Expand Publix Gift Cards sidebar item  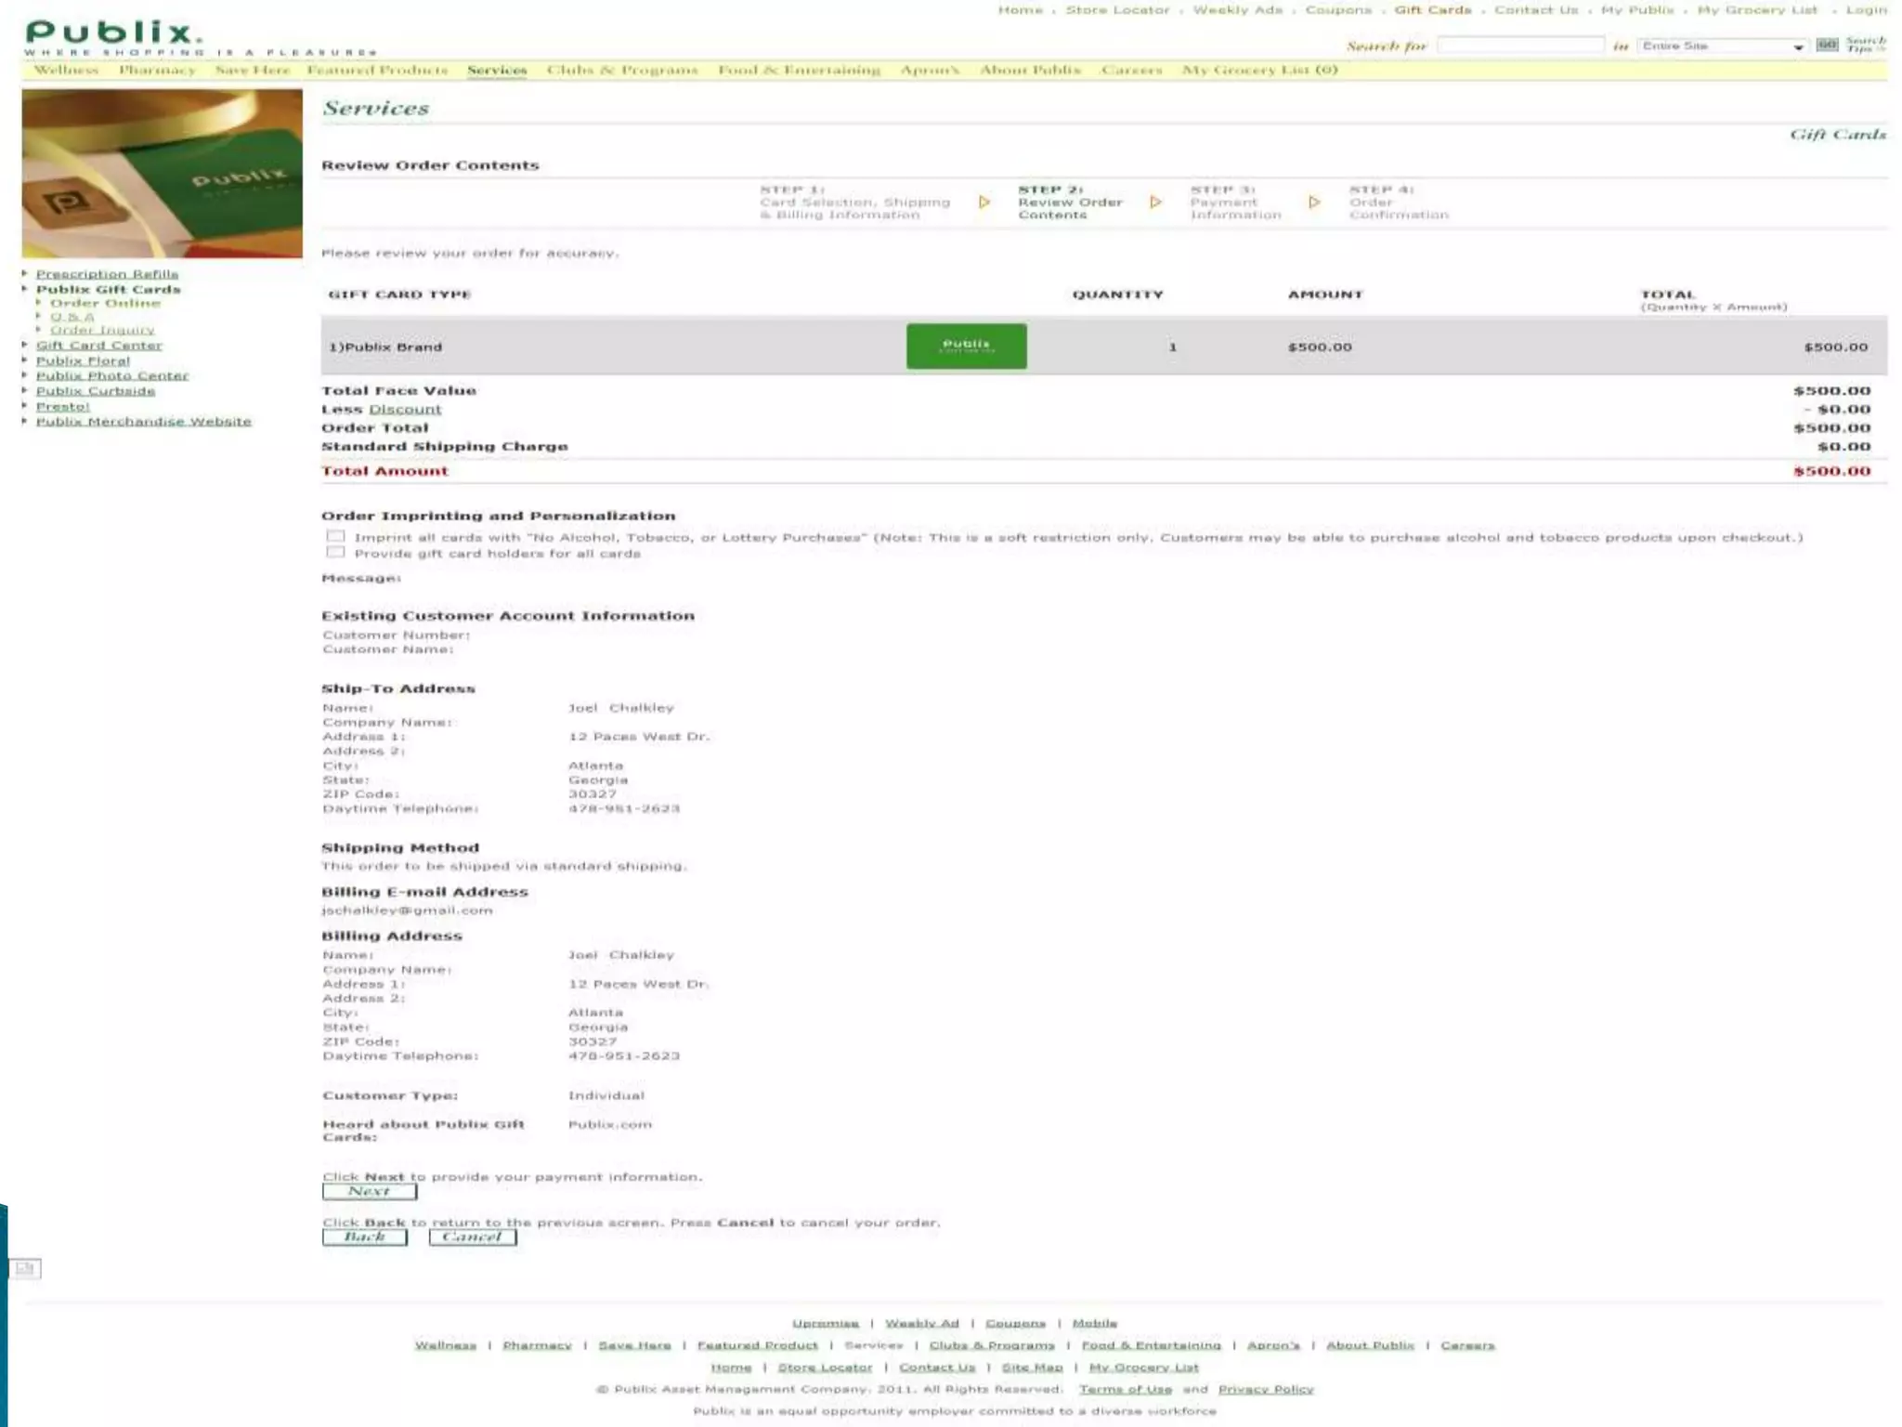point(25,289)
